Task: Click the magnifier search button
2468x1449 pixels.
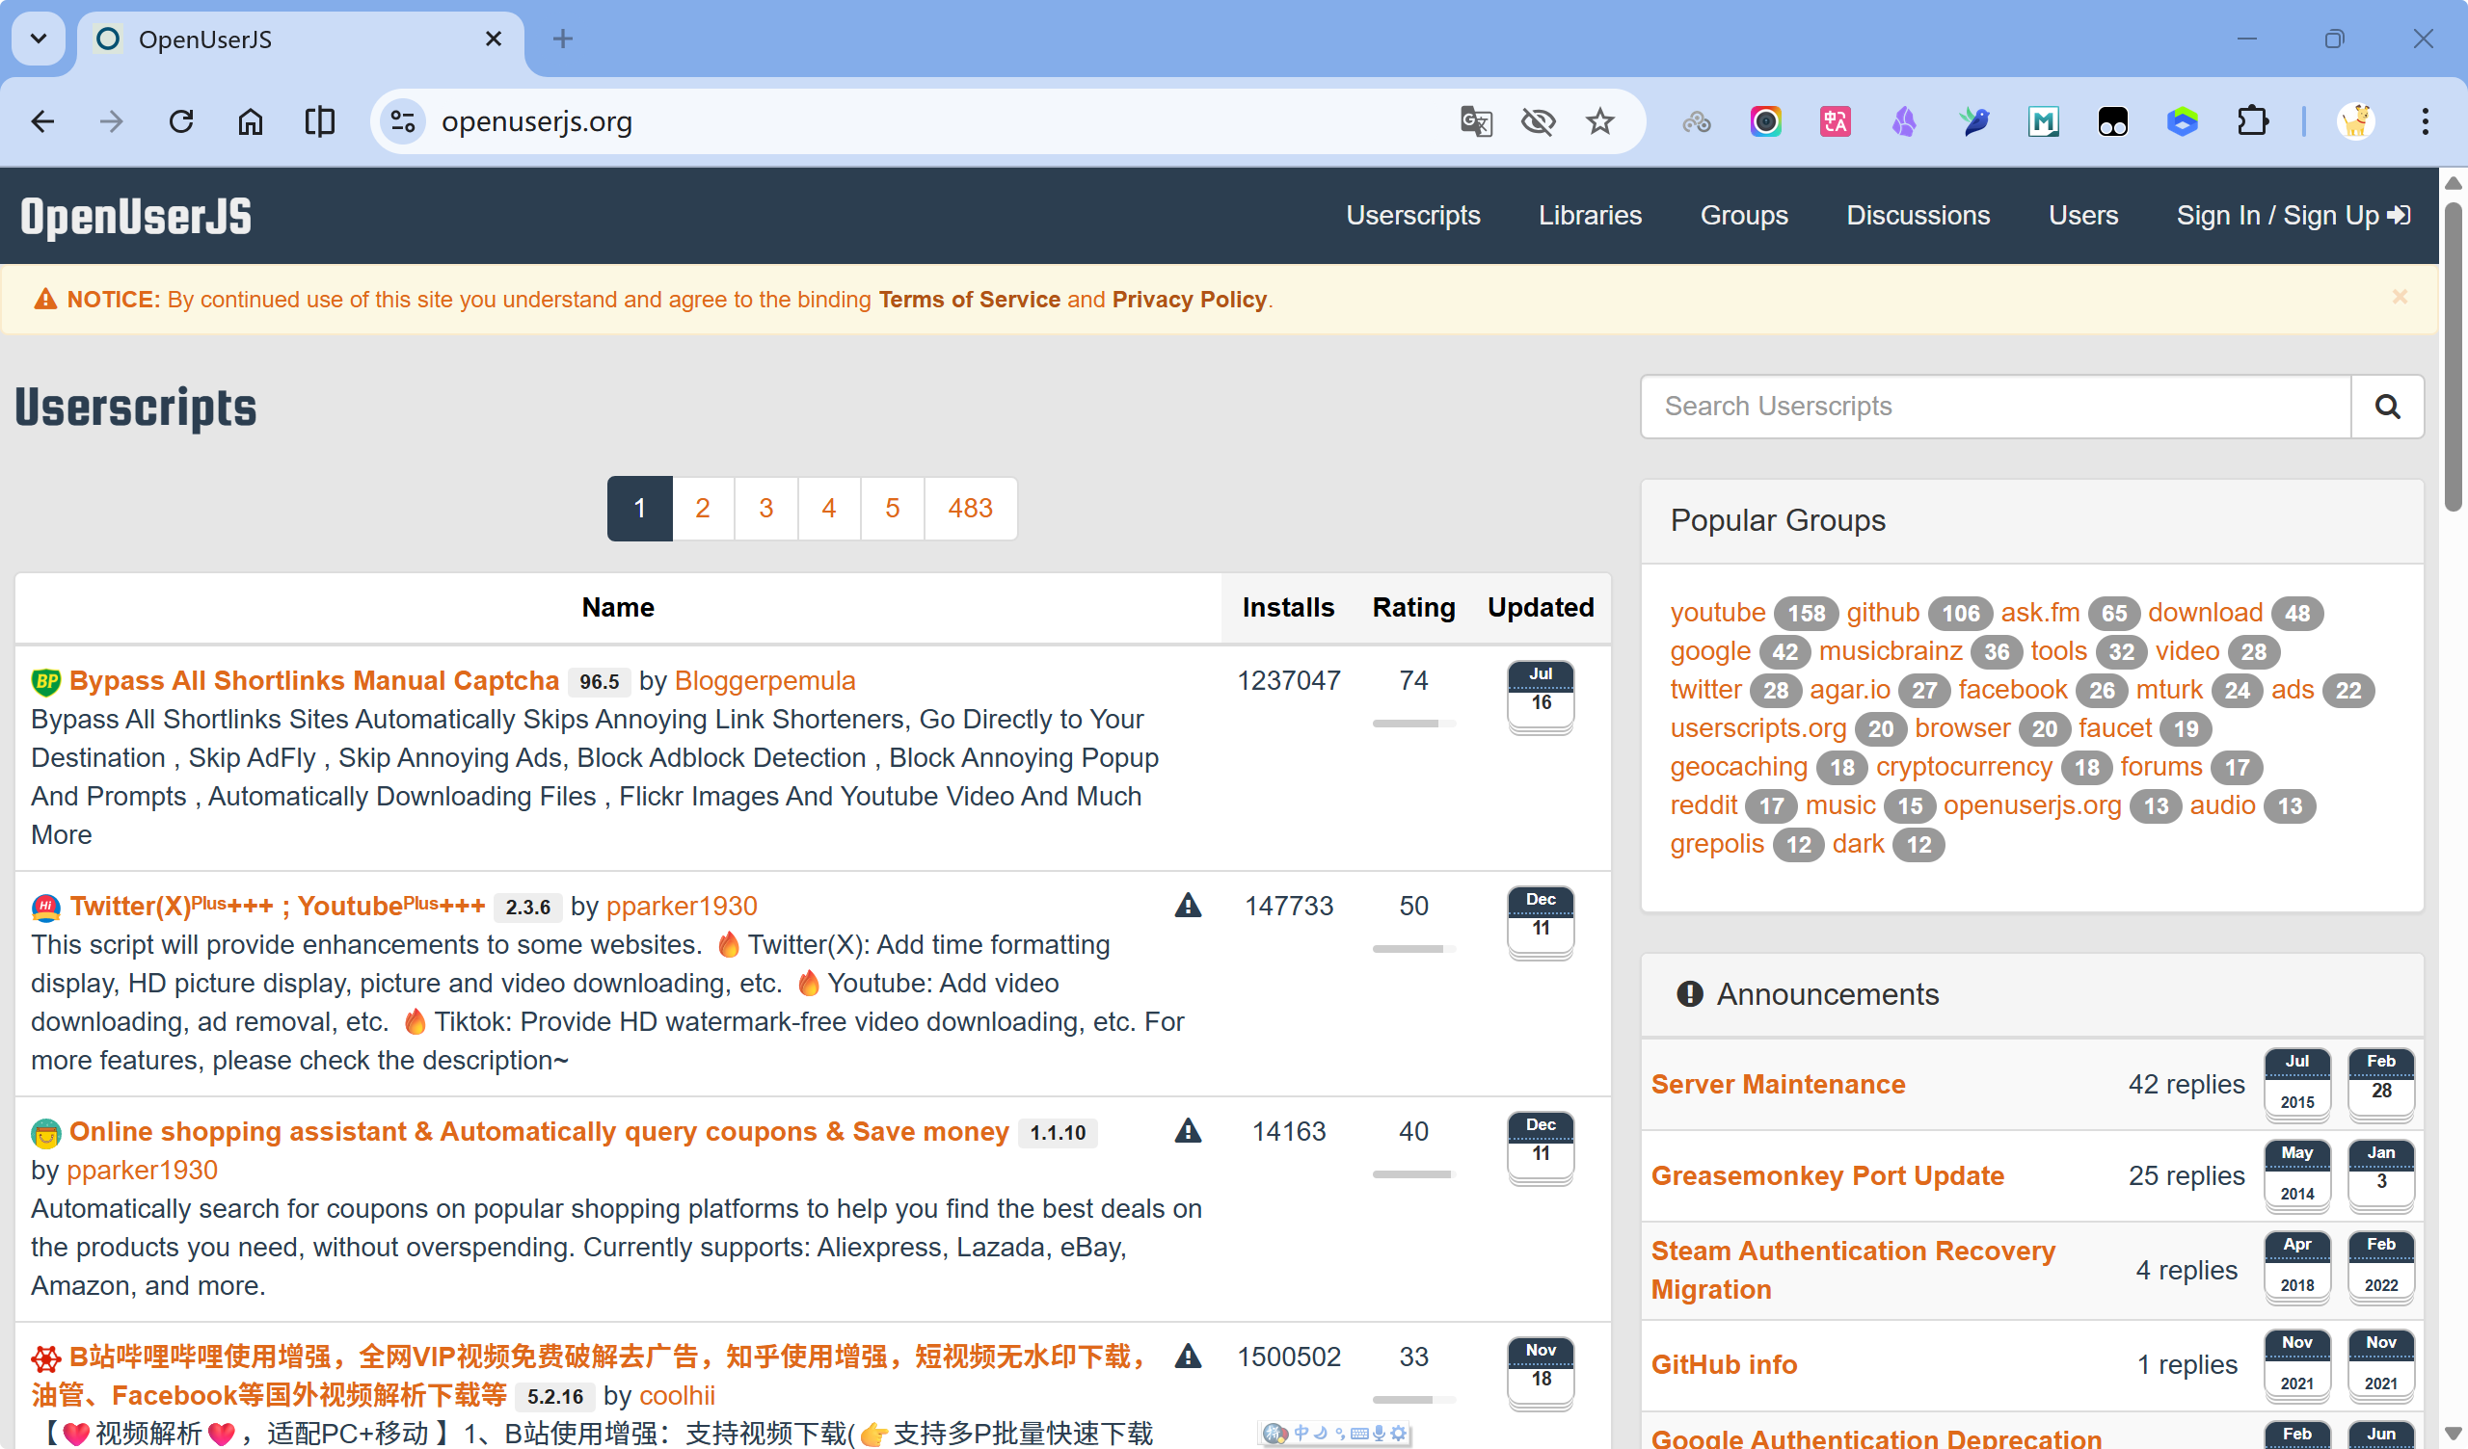Action: click(x=2387, y=407)
